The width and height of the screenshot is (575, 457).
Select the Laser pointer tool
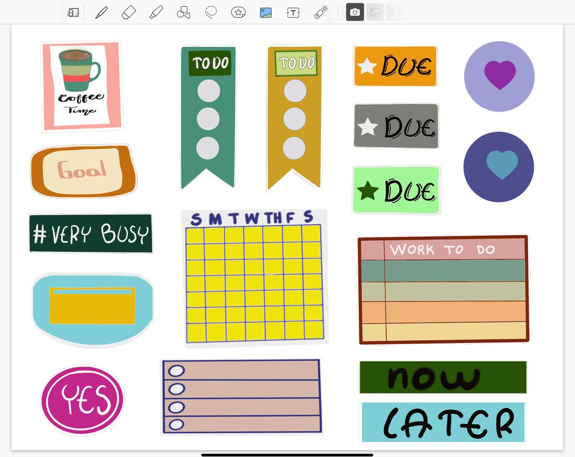[321, 12]
